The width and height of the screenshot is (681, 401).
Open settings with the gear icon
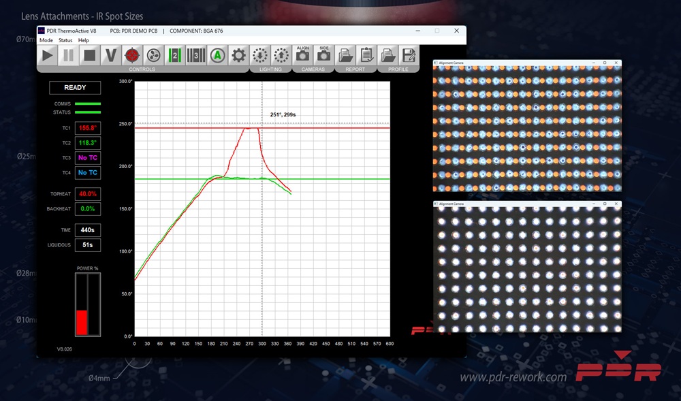[238, 55]
